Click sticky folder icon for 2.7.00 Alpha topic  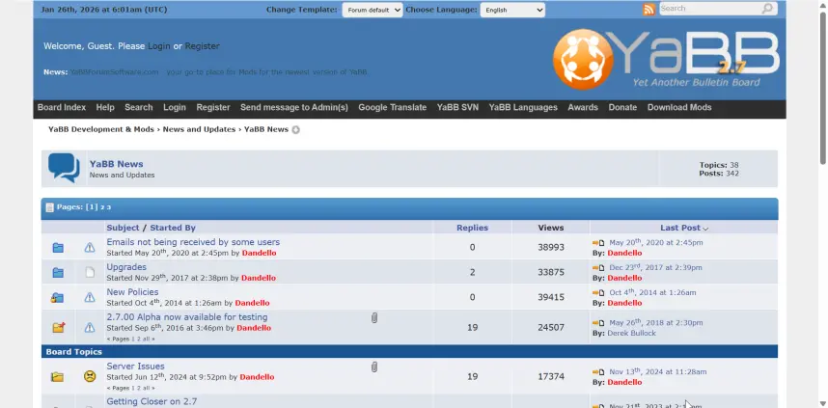pyautogui.click(x=59, y=327)
